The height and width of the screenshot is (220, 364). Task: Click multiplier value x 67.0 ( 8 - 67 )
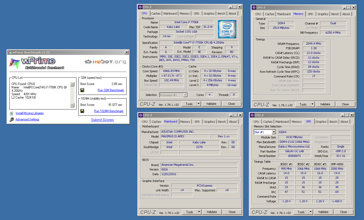point(172,76)
